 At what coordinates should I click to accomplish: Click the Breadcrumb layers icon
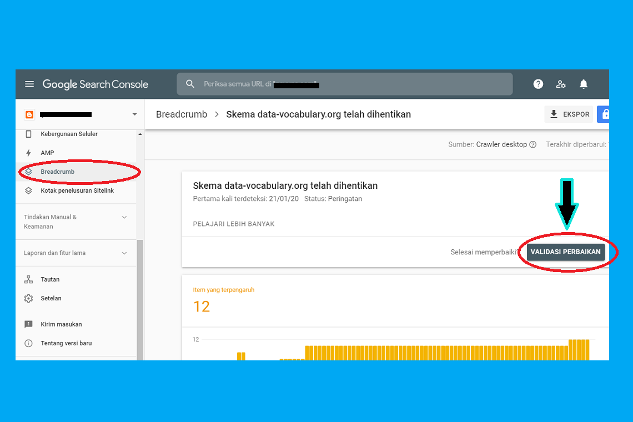click(x=28, y=172)
